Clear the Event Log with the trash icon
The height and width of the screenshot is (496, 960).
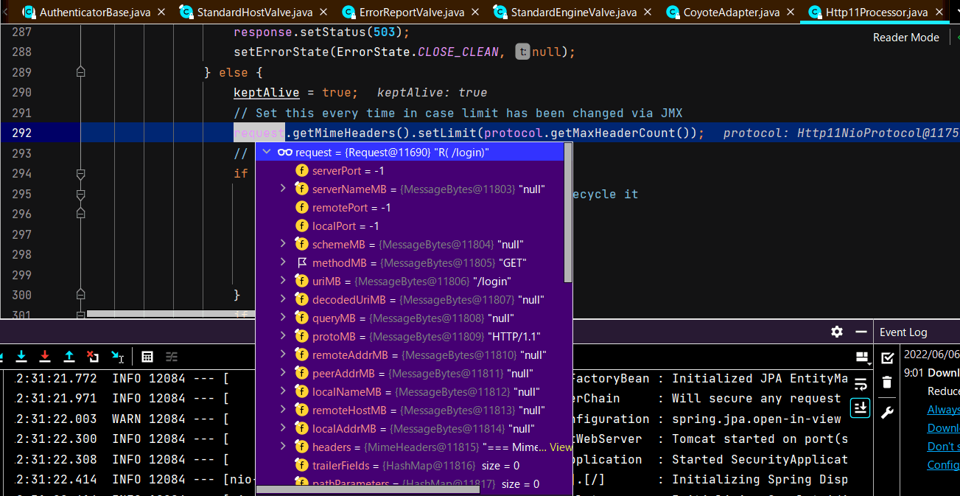coord(887,383)
